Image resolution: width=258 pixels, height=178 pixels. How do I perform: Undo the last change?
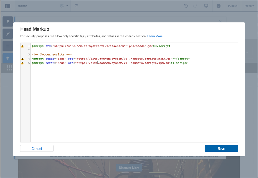point(186,6)
